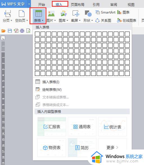Open the WPS 文字 application menu arrow

point(29,4)
